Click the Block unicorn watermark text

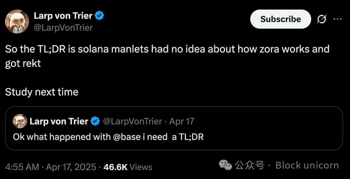tap(307, 165)
